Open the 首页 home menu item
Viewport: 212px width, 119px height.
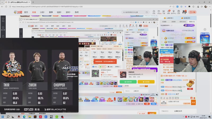[26, 12]
